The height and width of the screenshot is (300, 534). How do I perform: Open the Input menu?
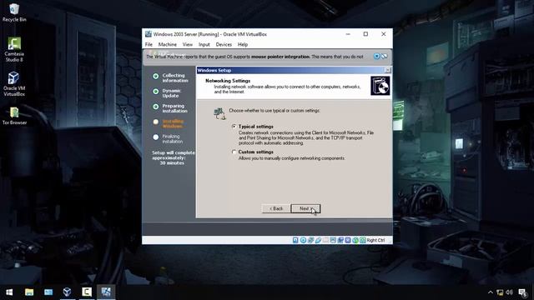click(x=204, y=44)
